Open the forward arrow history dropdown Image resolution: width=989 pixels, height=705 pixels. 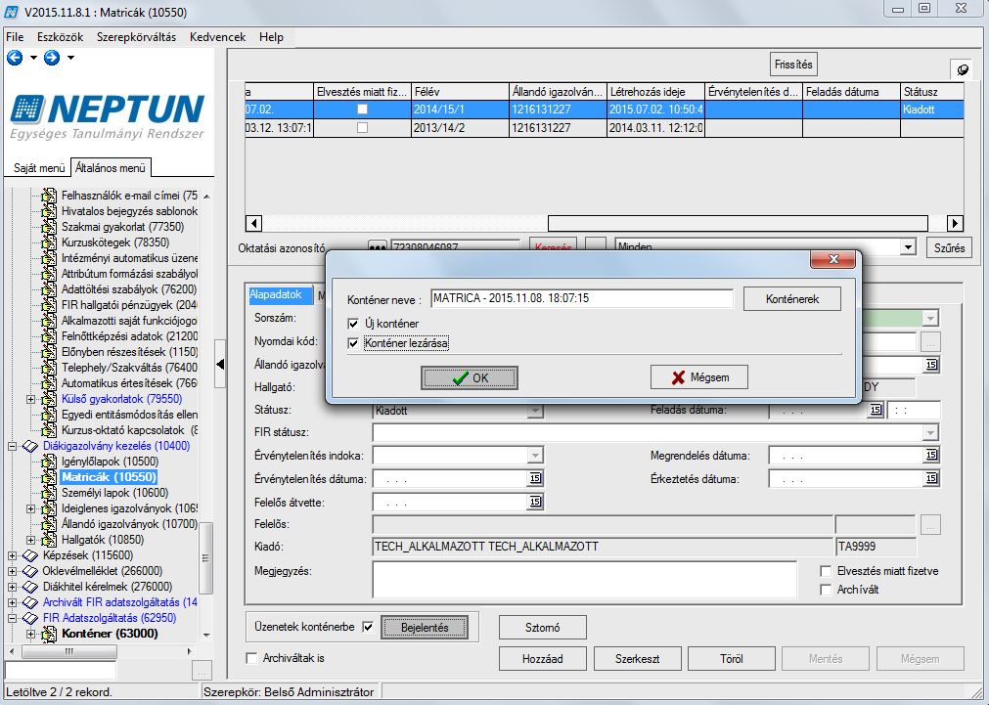tap(70, 58)
